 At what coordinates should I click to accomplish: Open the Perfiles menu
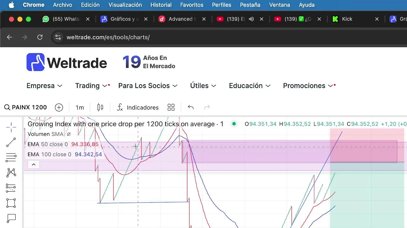222,5
